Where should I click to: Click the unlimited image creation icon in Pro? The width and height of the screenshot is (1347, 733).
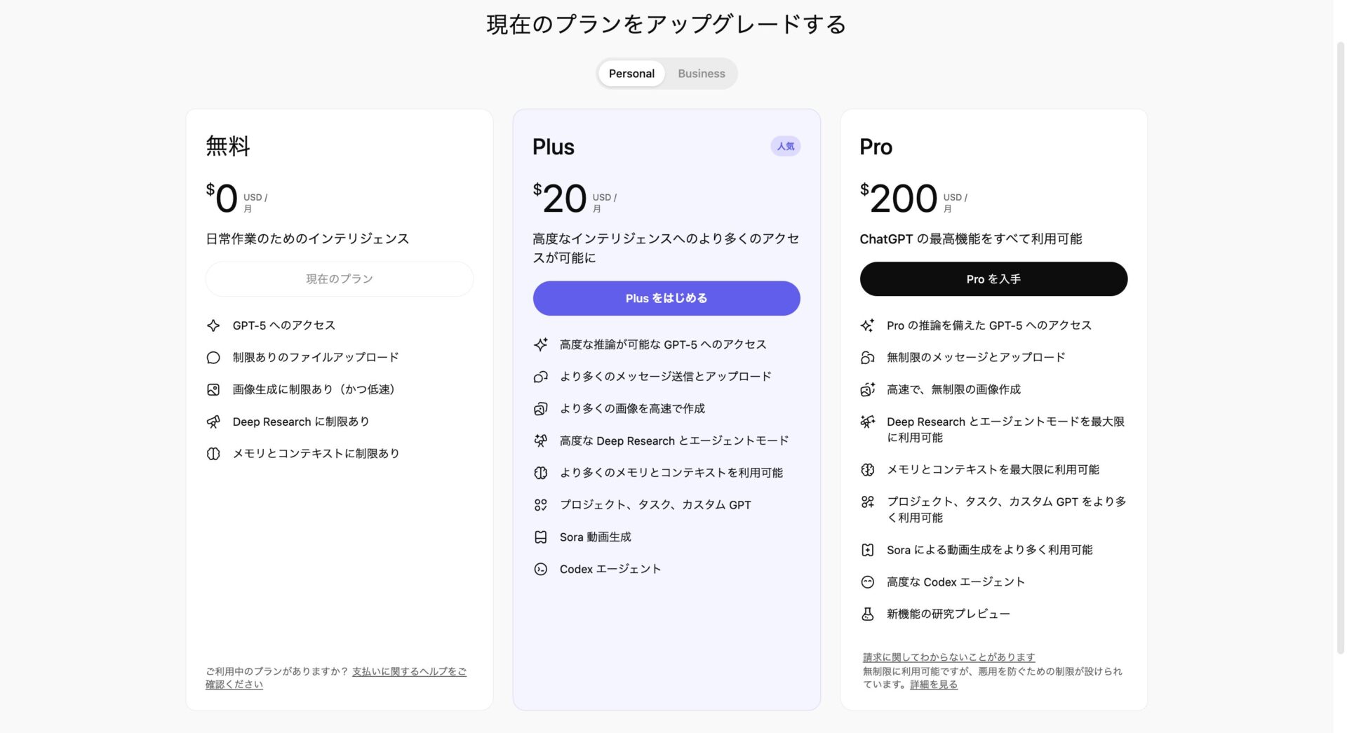pyautogui.click(x=868, y=389)
